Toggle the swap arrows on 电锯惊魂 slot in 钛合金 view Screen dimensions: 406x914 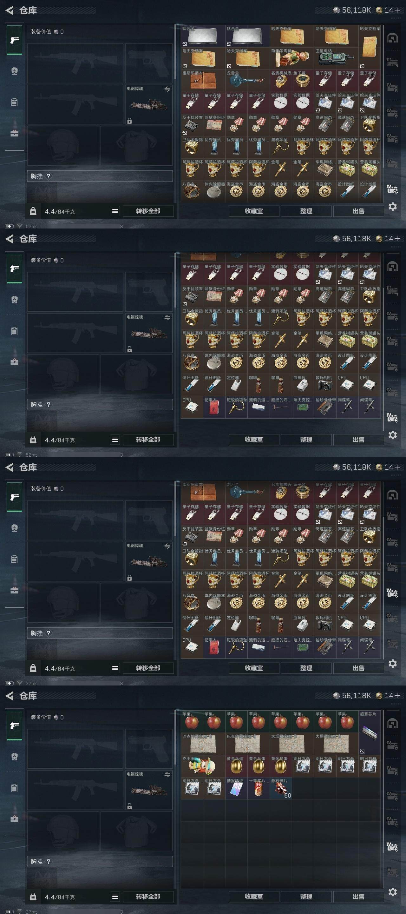click(167, 89)
